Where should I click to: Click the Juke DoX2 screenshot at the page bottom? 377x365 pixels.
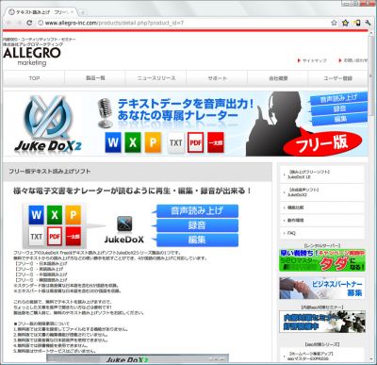coord(138,358)
